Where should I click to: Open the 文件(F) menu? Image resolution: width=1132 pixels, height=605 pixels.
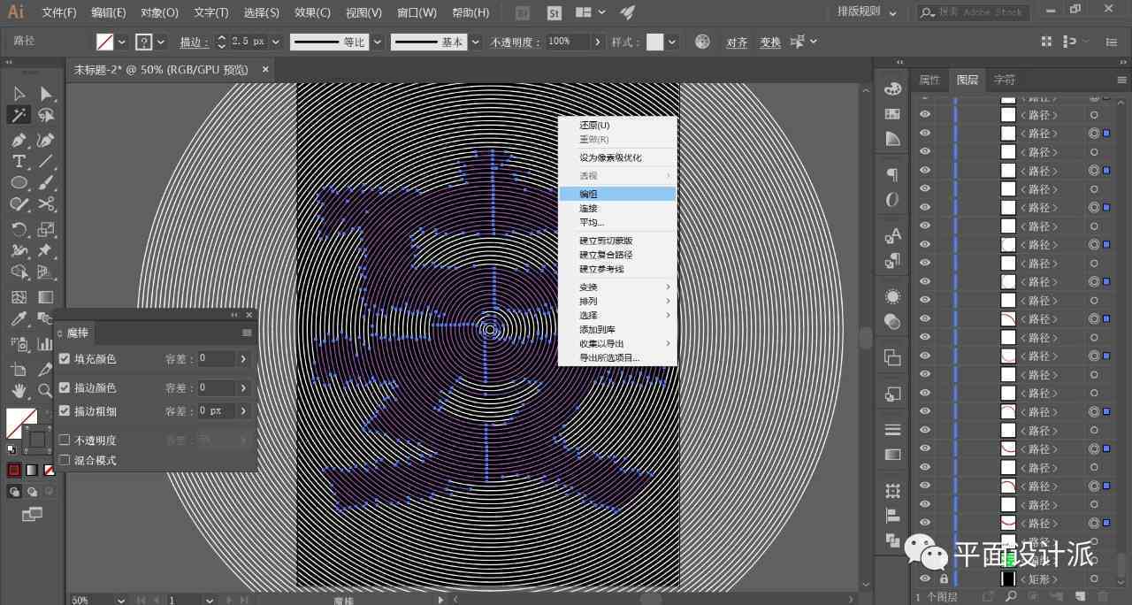pos(59,12)
